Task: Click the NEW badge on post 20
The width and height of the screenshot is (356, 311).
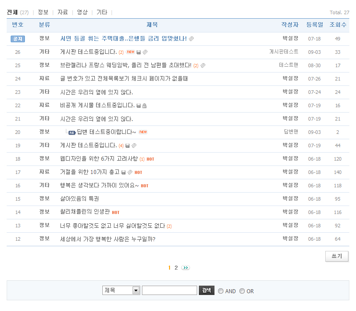Action: click(143, 132)
